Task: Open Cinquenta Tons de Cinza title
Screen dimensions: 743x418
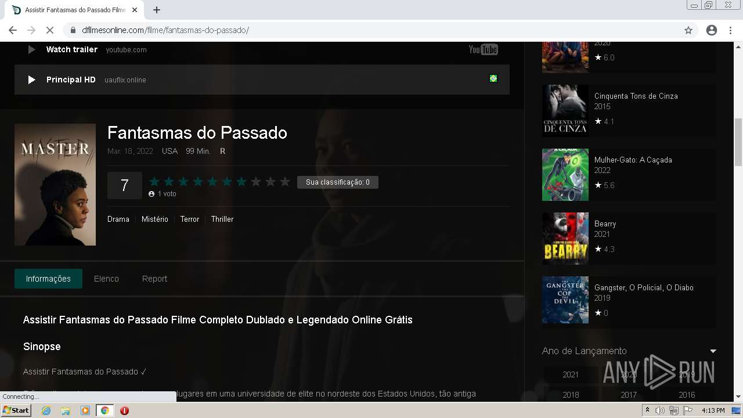Action: click(x=636, y=96)
